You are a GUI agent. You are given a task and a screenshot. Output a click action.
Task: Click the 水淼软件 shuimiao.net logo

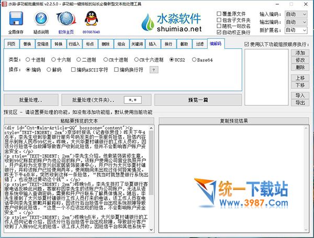pos(171,22)
